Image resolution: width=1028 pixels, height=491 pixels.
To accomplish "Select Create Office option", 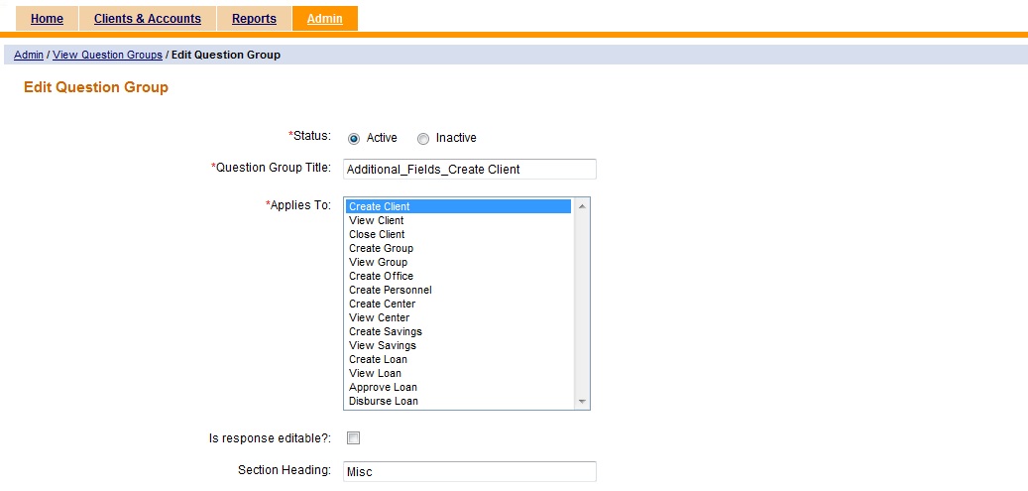I will (381, 276).
